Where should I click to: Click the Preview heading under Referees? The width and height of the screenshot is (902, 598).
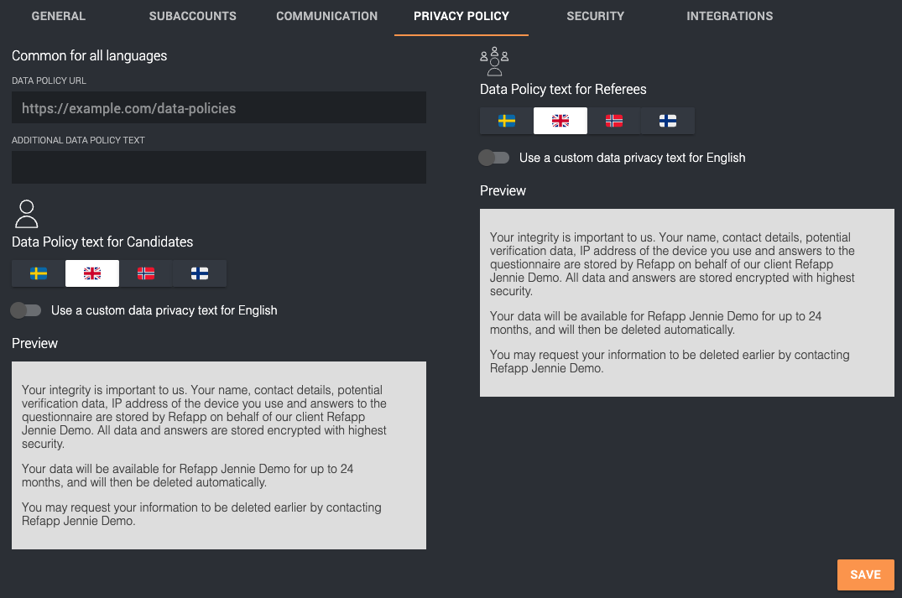503,191
